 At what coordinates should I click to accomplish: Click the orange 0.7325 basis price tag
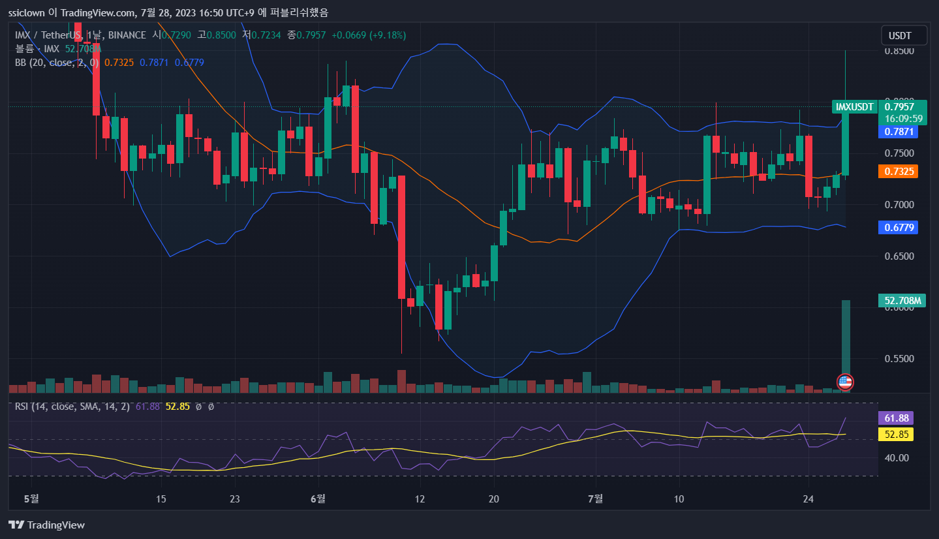point(898,172)
